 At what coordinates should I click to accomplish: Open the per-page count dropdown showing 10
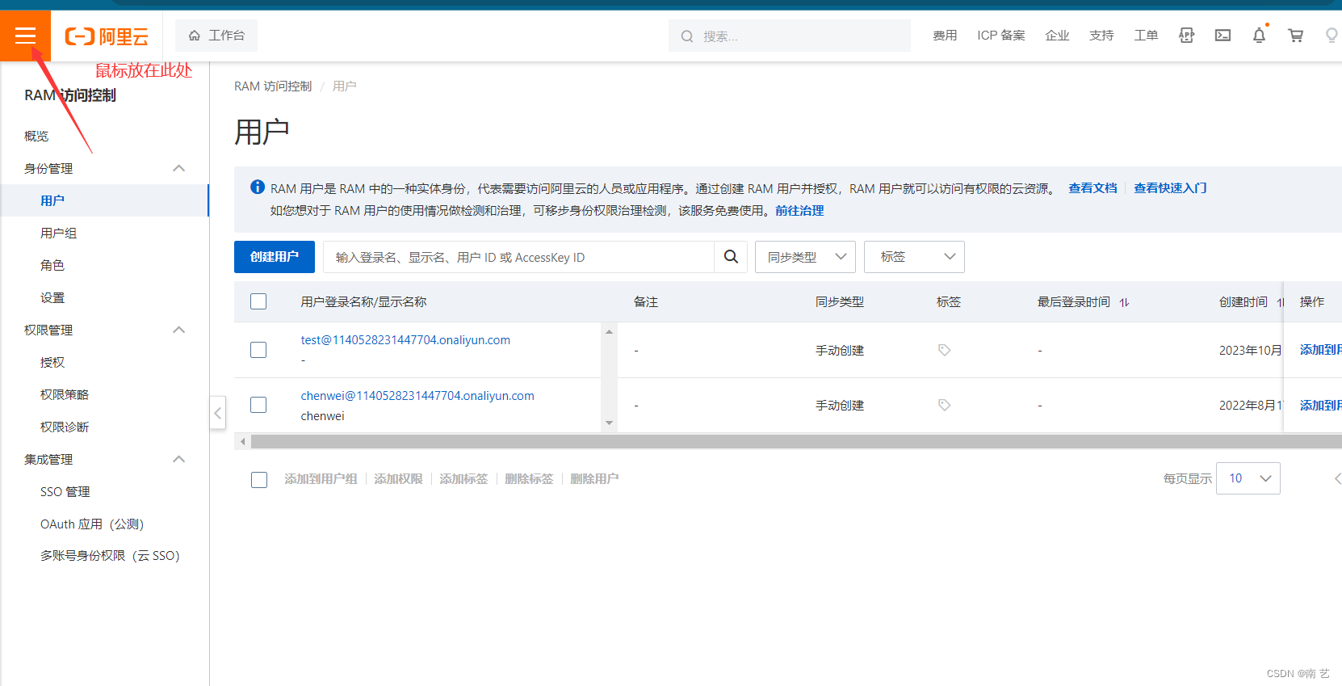pyautogui.click(x=1248, y=478)
